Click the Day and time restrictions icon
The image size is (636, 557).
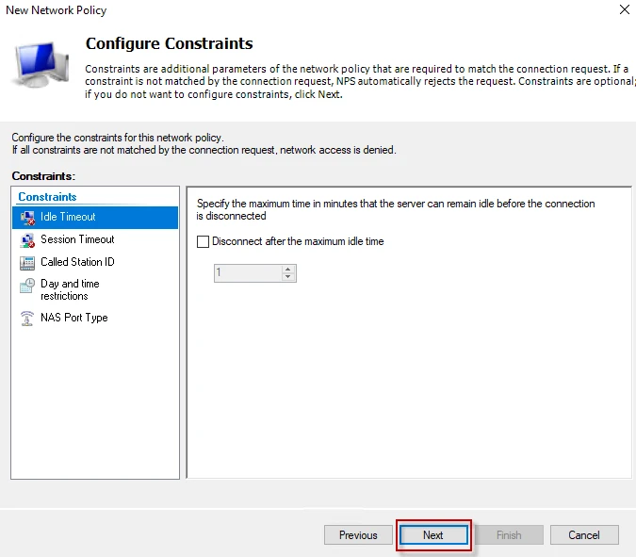(26, 285)
